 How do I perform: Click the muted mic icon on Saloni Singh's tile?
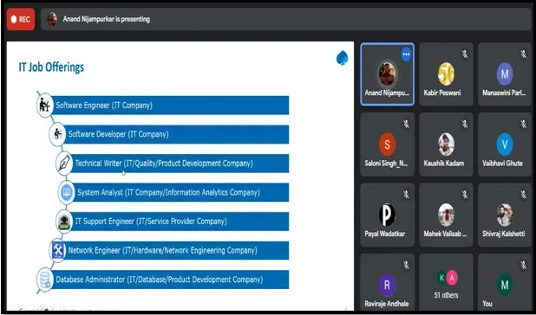[406, 124]
